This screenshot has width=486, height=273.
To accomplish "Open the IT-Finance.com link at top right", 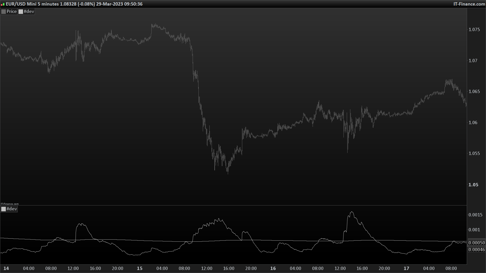I will click(469, 4).
